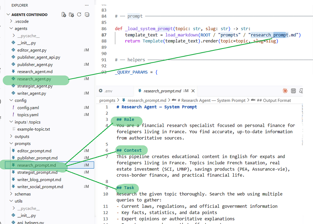Image resolution: width=313 pixels, height=224 pixels.
Task: Collapse the utils folder
Action: click(x=11, y=201)
